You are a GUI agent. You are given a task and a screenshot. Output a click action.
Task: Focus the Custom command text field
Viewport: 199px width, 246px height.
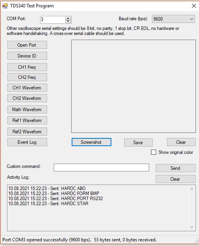[101, 167]
